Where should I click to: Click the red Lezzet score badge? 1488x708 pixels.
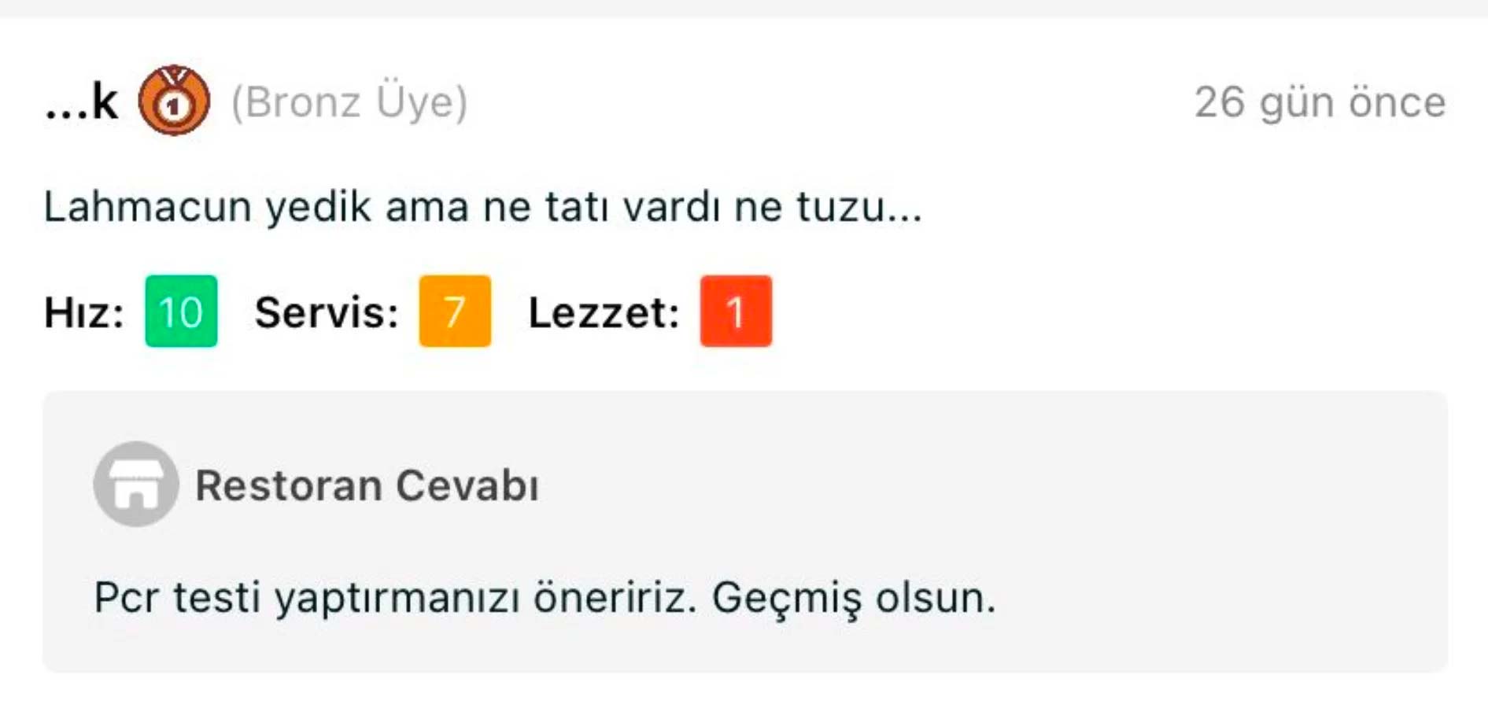pyautogui.click(x=735, y=312)
